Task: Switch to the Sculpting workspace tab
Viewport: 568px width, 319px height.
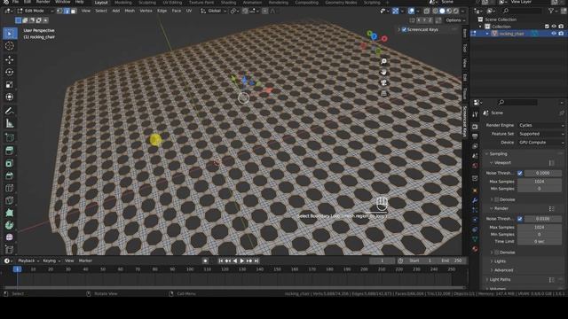Action: click(147, 3)
